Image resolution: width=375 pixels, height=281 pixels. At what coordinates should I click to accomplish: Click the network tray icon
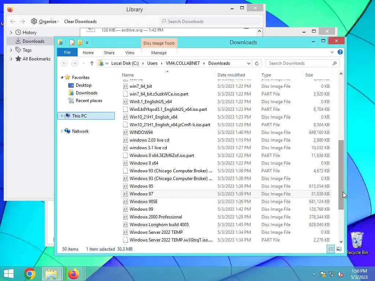point(332,274)
